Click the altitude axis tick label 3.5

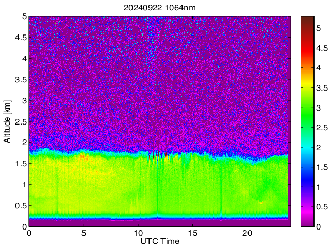[20, 79]
